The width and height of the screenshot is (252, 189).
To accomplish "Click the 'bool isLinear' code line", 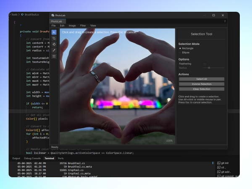I will click(x=80, y=153).
